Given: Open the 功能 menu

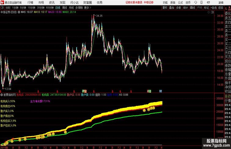Looking at the screenshot, I should [165, 2].
